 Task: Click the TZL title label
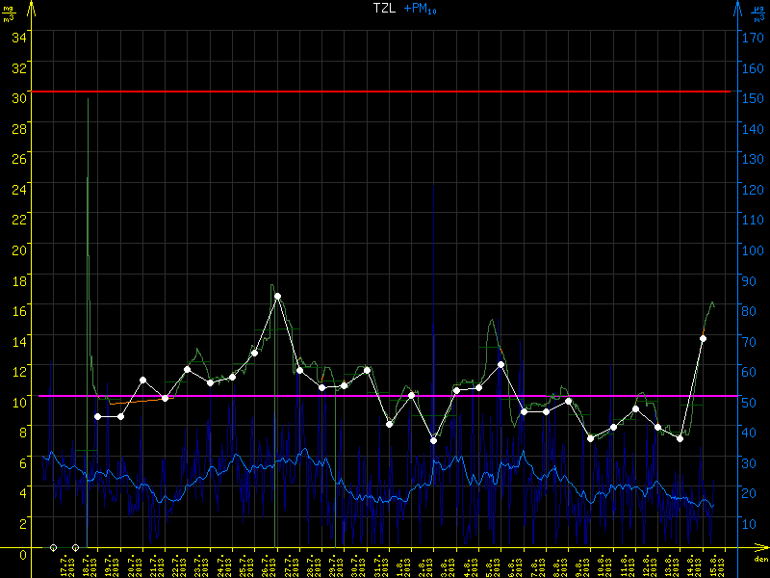[x=383, y=8]
